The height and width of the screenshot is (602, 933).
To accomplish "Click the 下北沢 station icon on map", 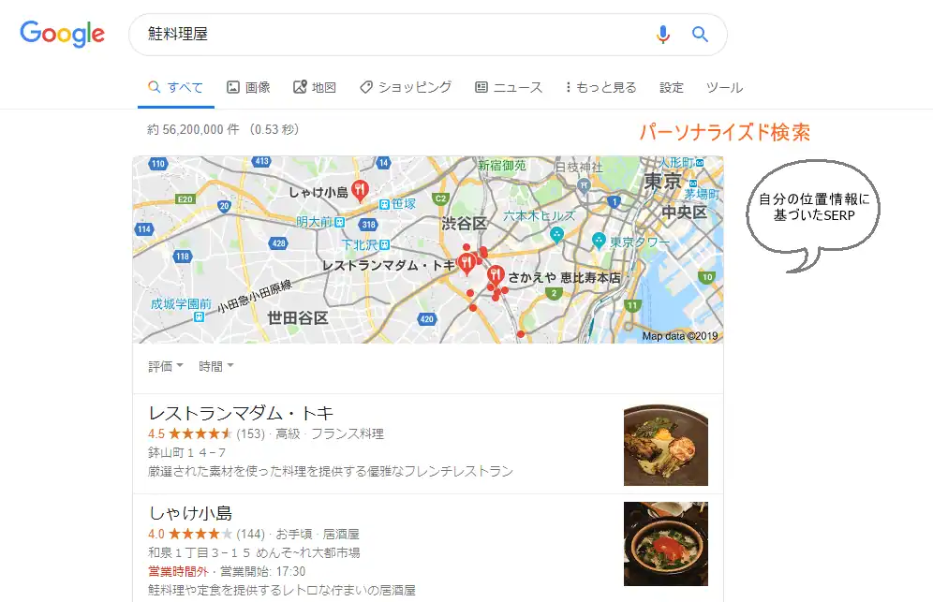I will click(385, 244).
